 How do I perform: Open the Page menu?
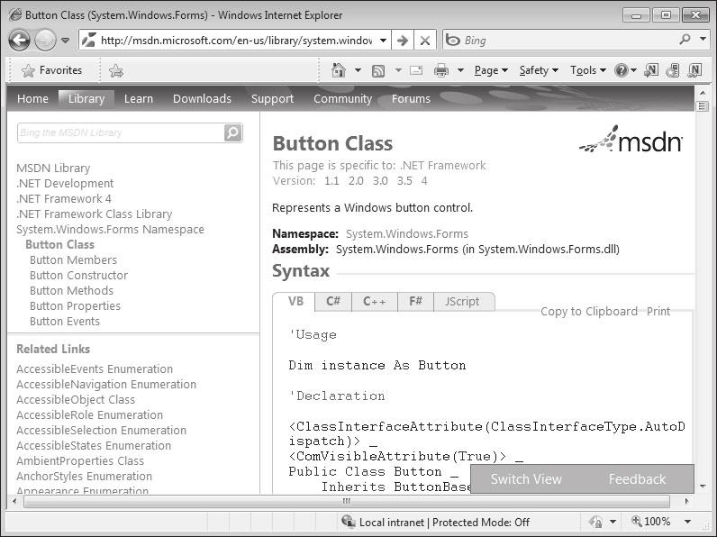pyautogui.click(x=491, y=70)
